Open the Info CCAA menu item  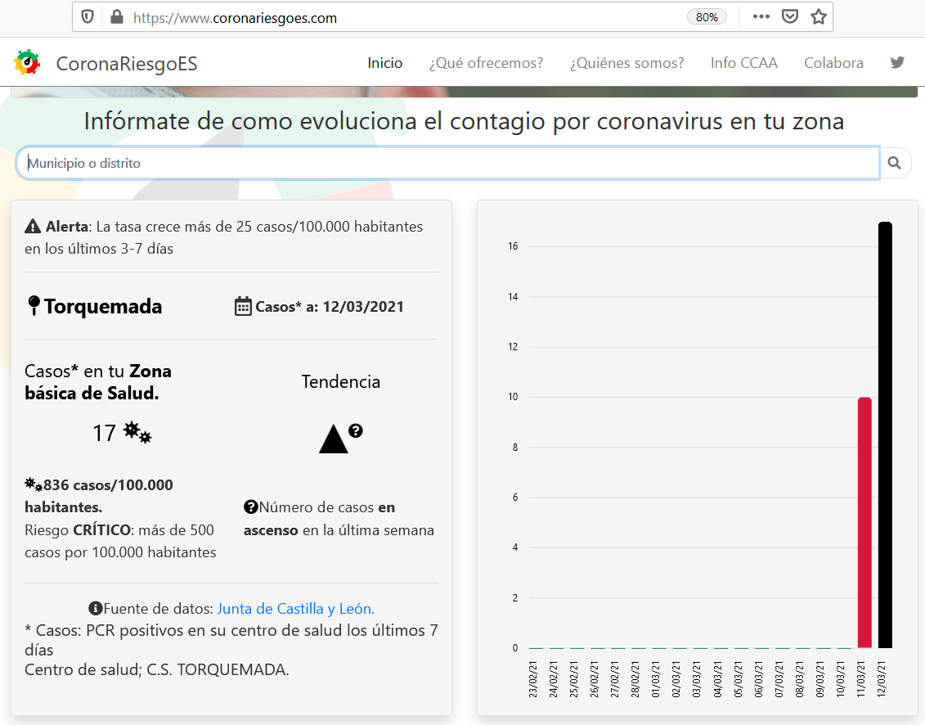click(x=744, y=62)
